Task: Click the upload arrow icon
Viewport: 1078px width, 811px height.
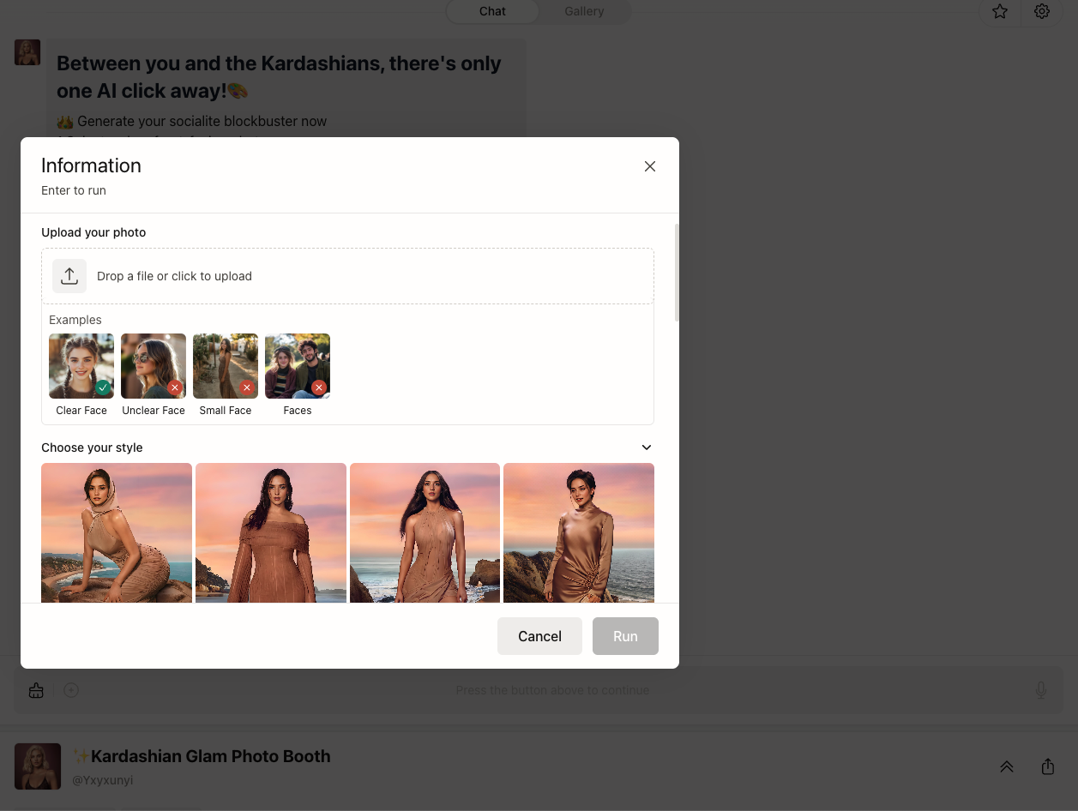Action: pos(69,276)
